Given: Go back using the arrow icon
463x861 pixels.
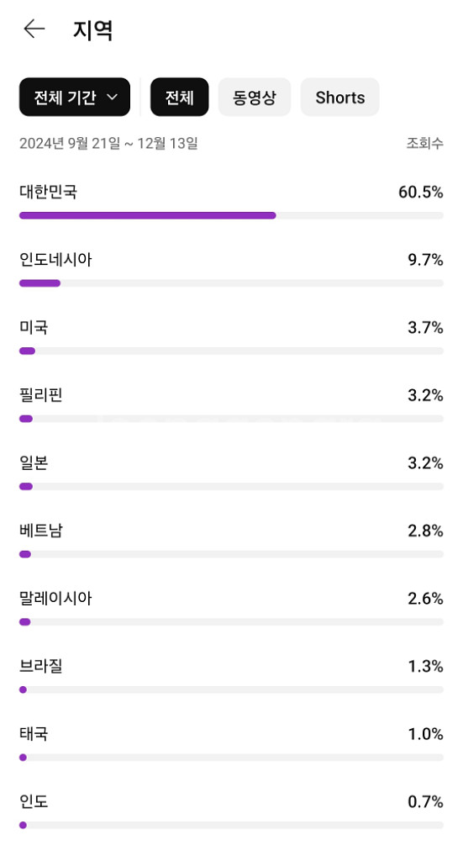Looking at the screenshot, I should (34, 29).
